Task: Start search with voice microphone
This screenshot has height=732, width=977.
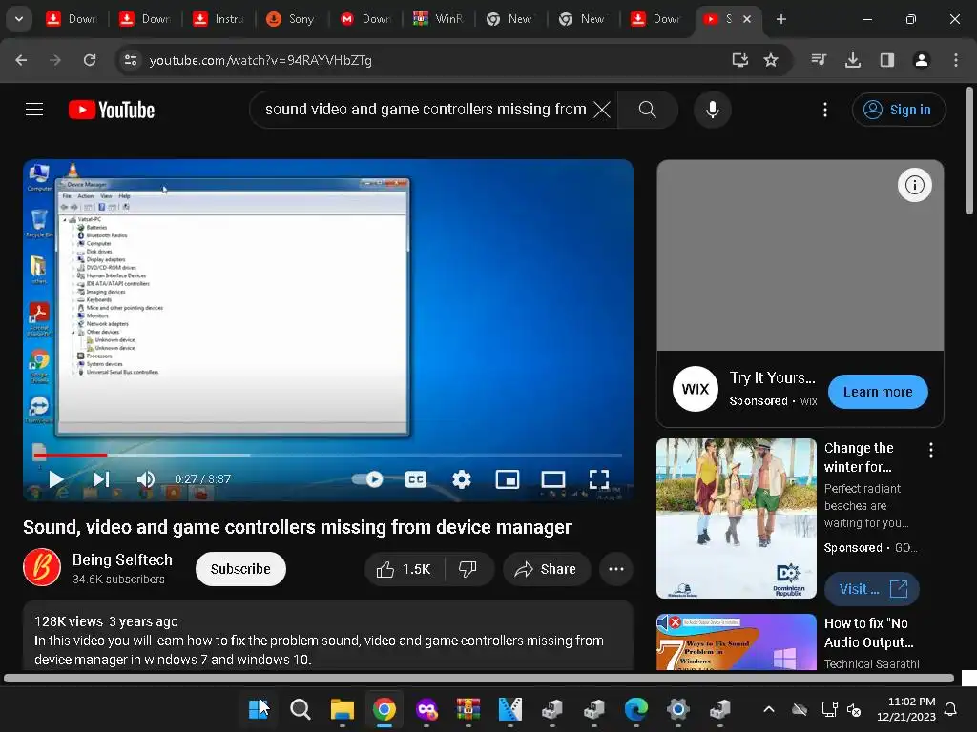Action: (x=712, y=110)
